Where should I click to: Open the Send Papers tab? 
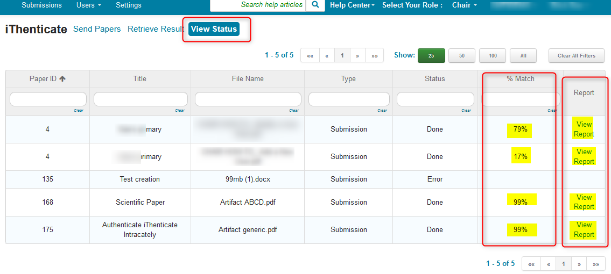(x=97, y=29)
